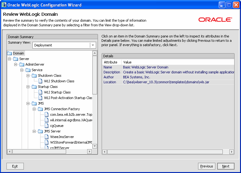Click the Domain root folder icon

pos(10,53)
